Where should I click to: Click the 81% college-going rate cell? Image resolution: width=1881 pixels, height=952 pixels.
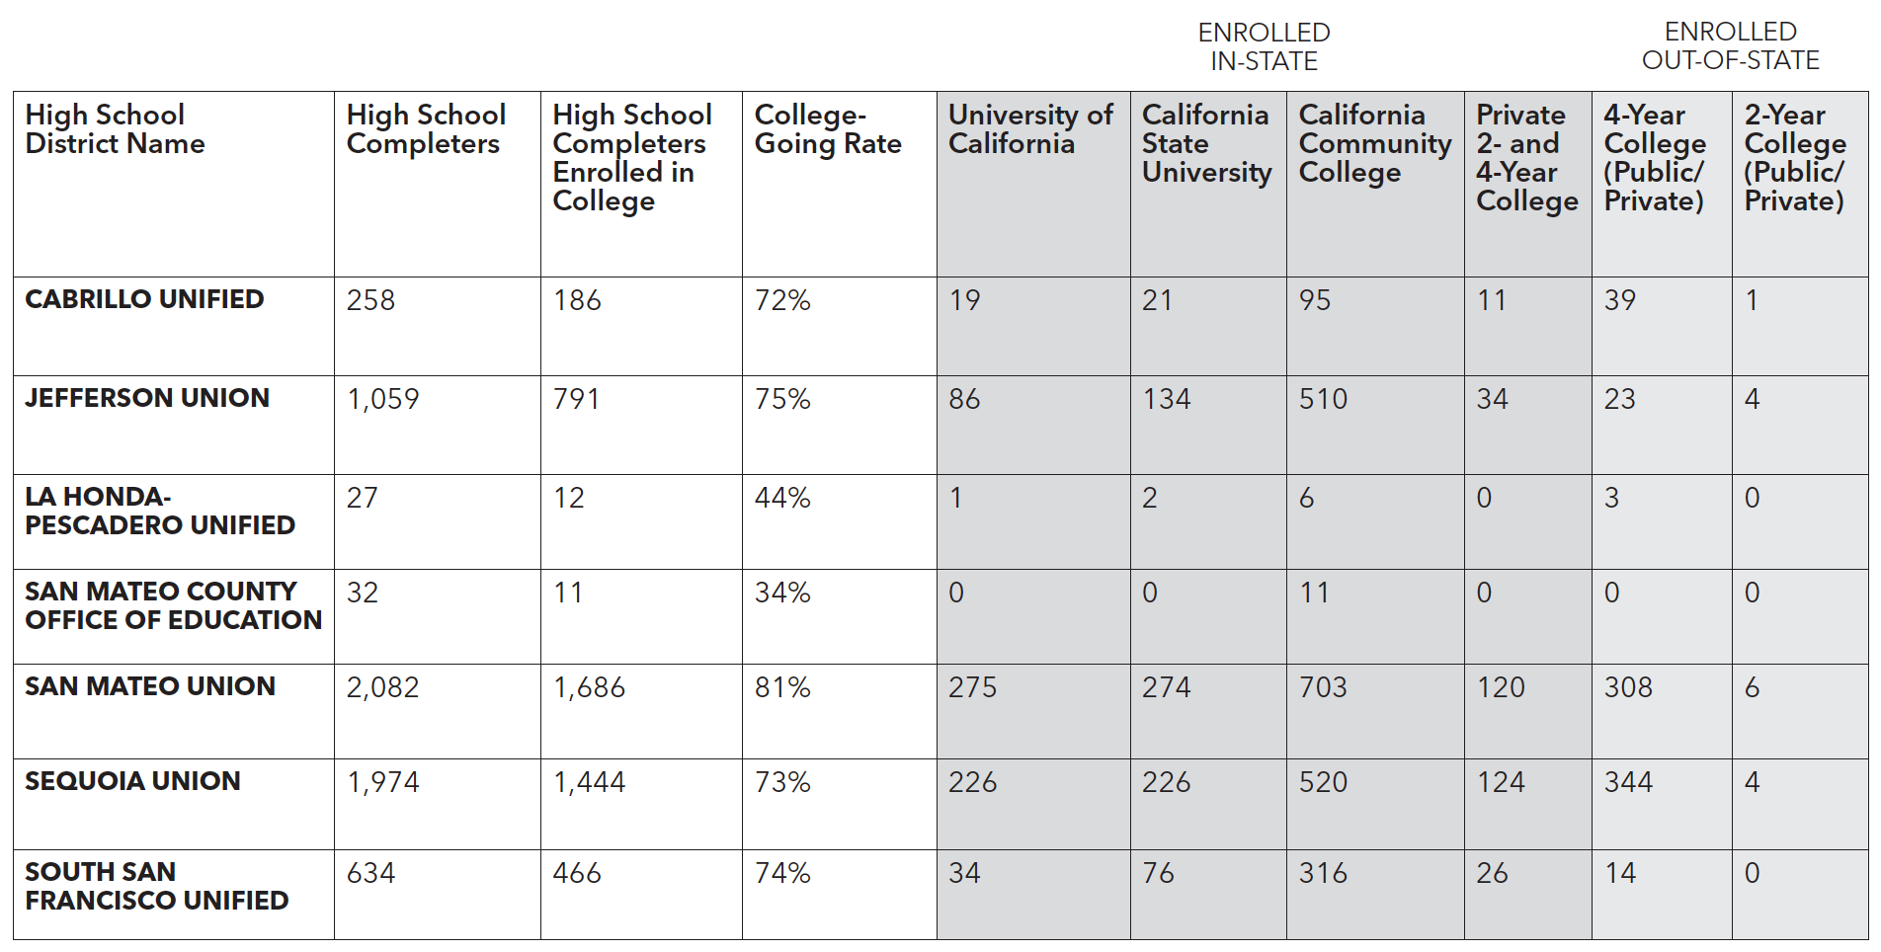click(x=782, y=687)
